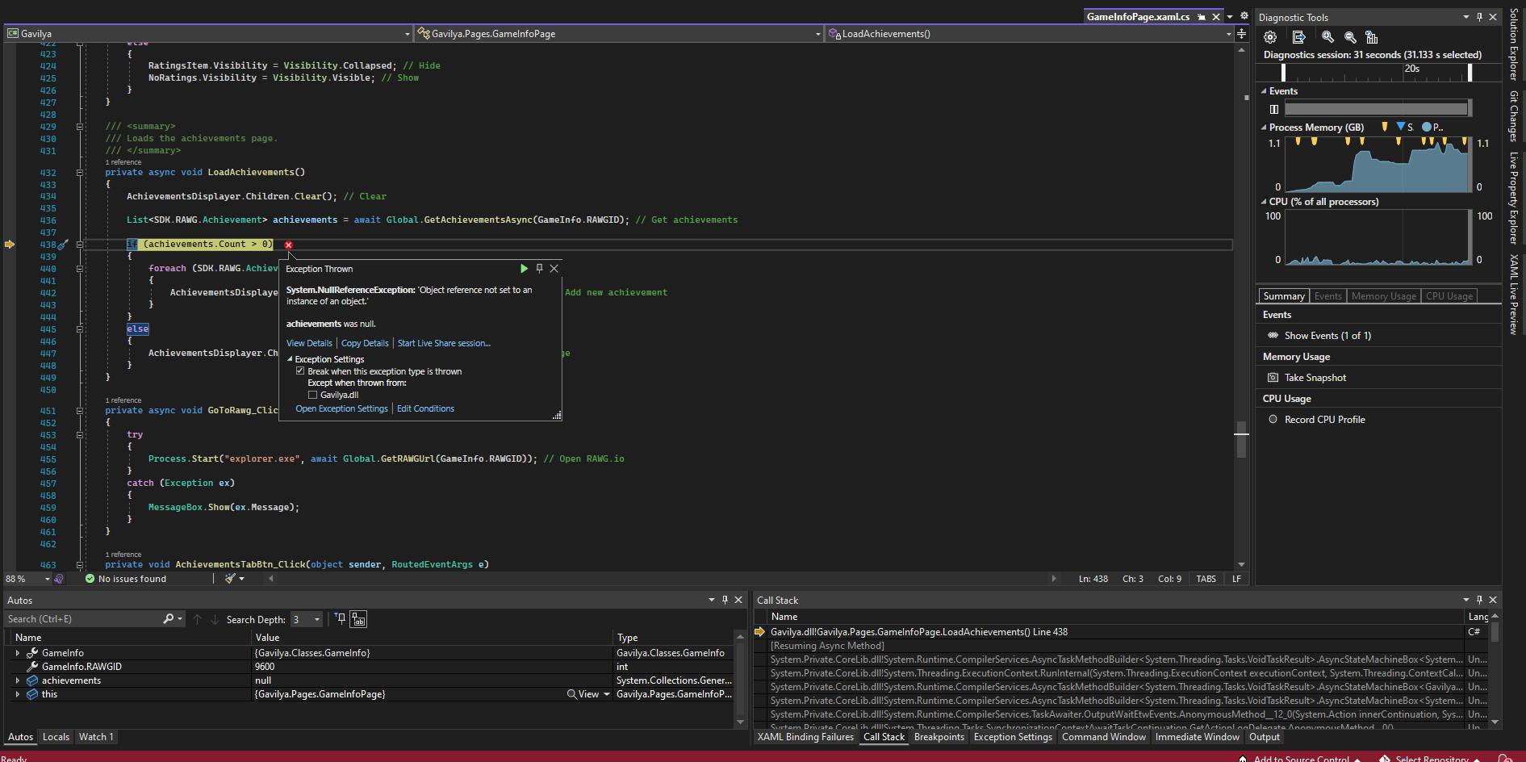The image size is (1526, 762).
Task: Pin the Diagnostic Tools panel
Action: (x=1479, y=17)
